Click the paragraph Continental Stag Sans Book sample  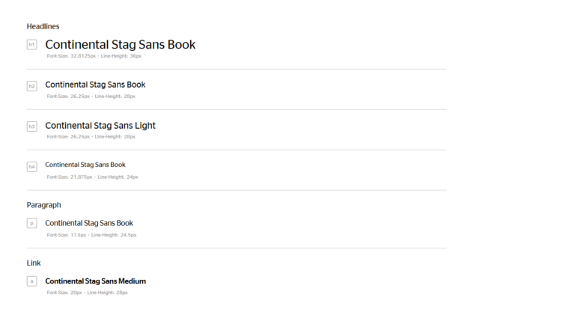click(x=89, y=223)
